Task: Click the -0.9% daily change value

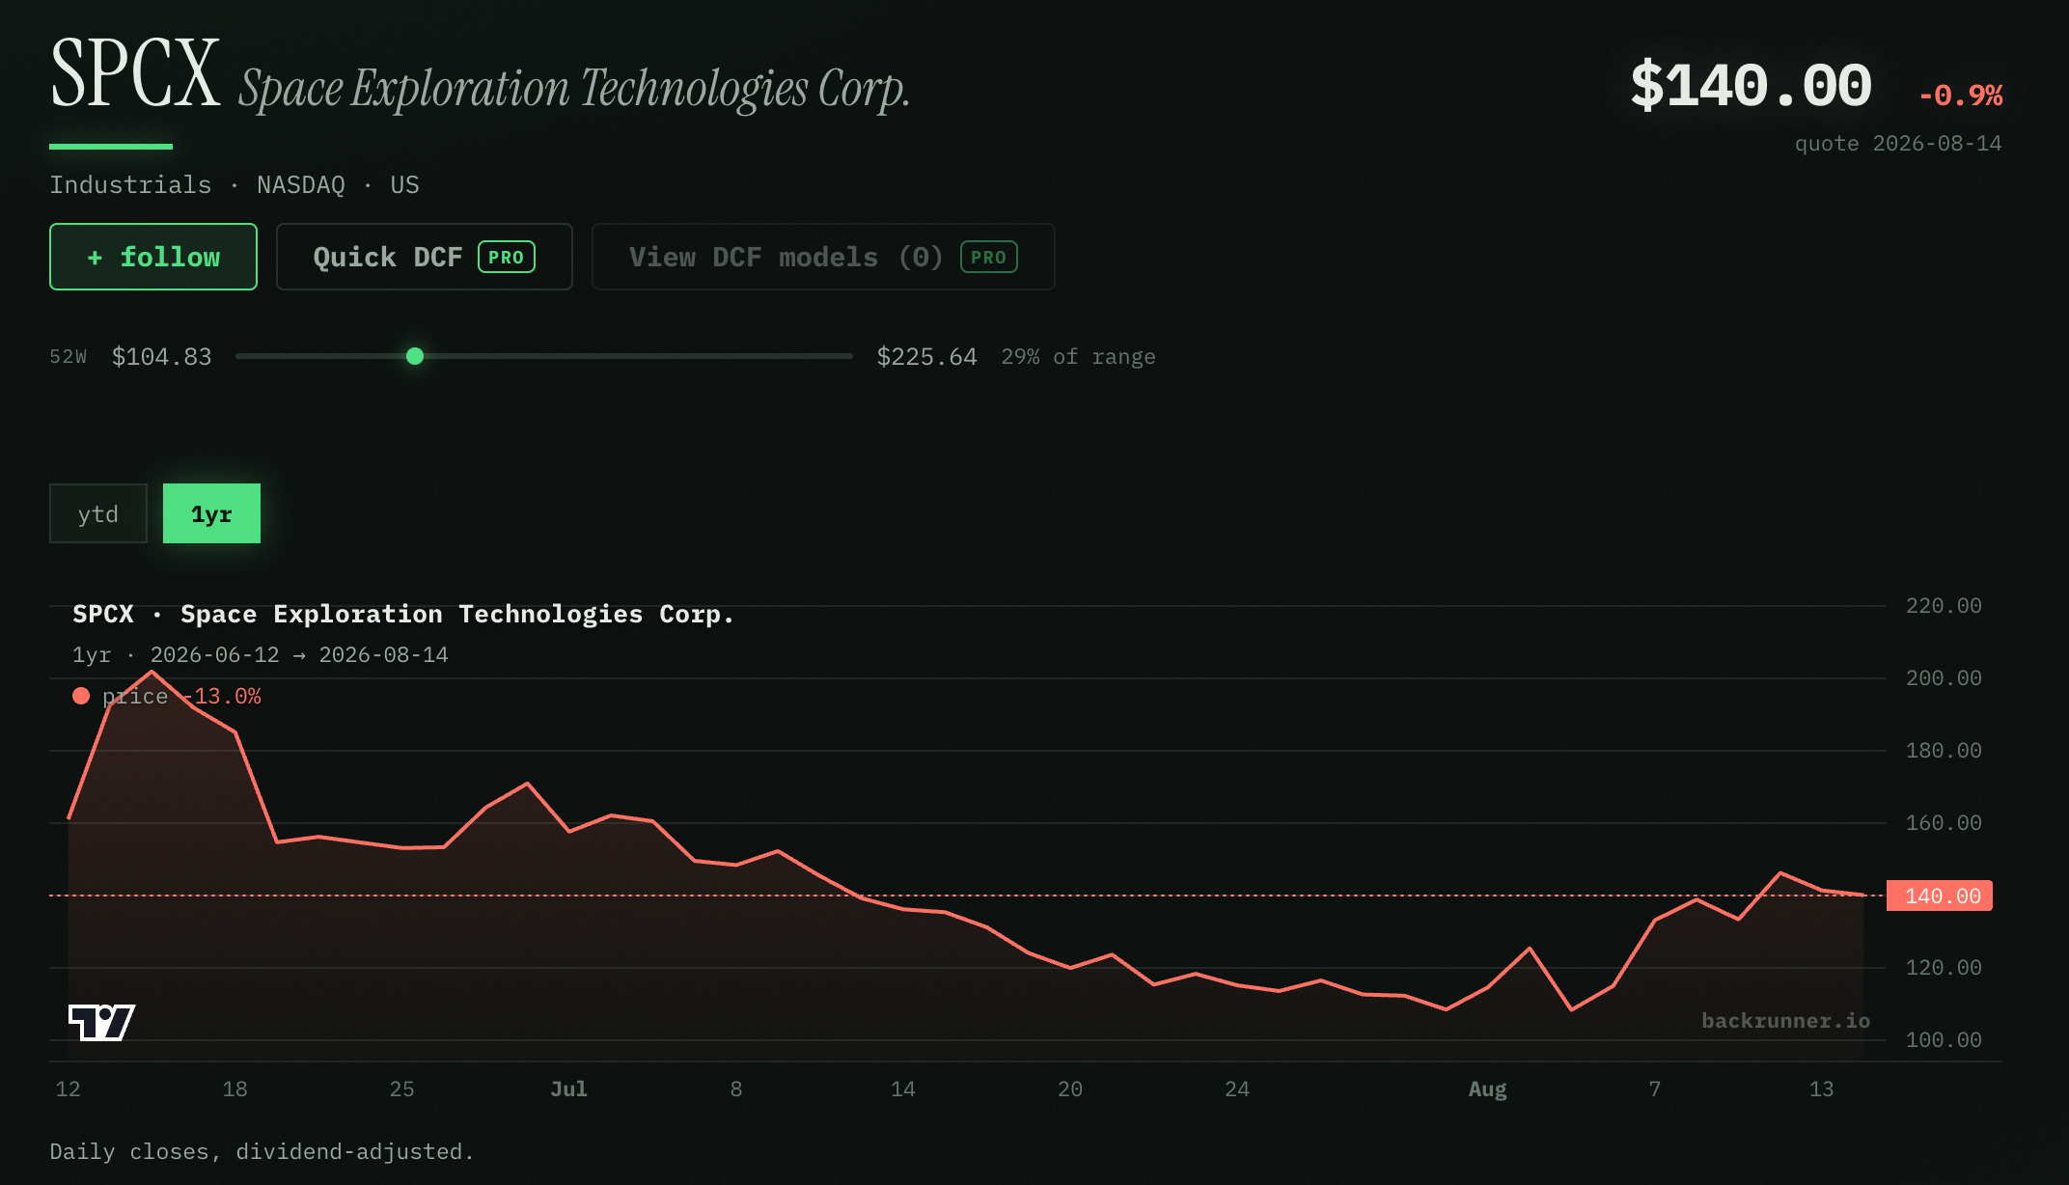Action: coord(1960,96)
